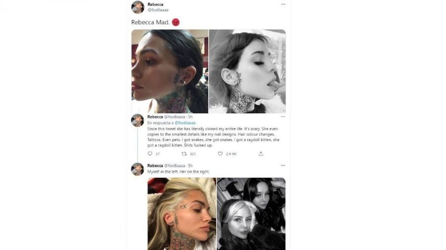Screen dimensions: 446x250
Task: Click the avatar beside the 'Rebecca Mad.' tweet
Action: (138, 7)
